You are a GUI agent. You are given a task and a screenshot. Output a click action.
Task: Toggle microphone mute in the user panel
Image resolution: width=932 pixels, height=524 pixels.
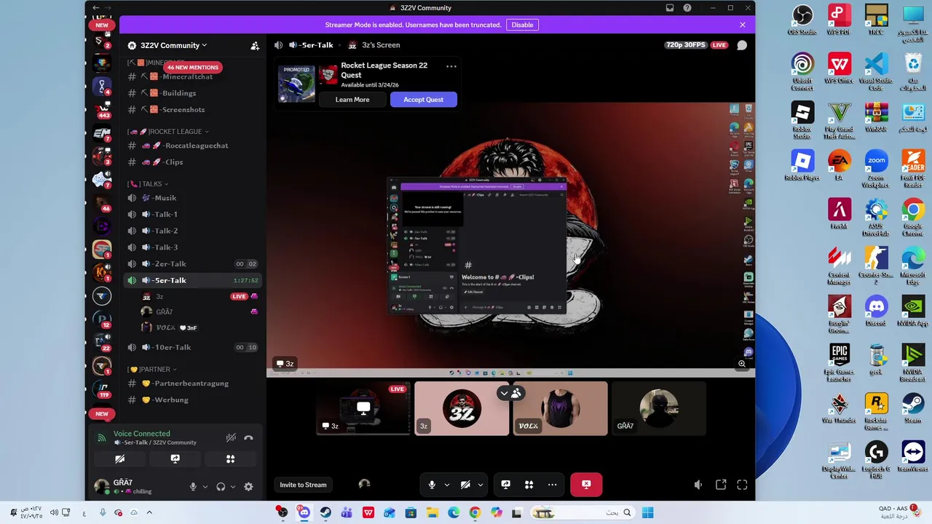[x=193, y=486]
